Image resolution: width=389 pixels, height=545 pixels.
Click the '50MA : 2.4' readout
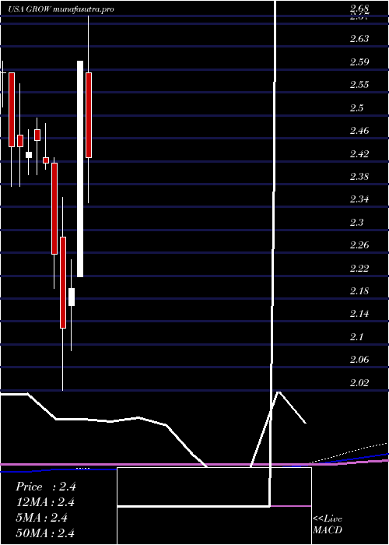tap(46, 533)
